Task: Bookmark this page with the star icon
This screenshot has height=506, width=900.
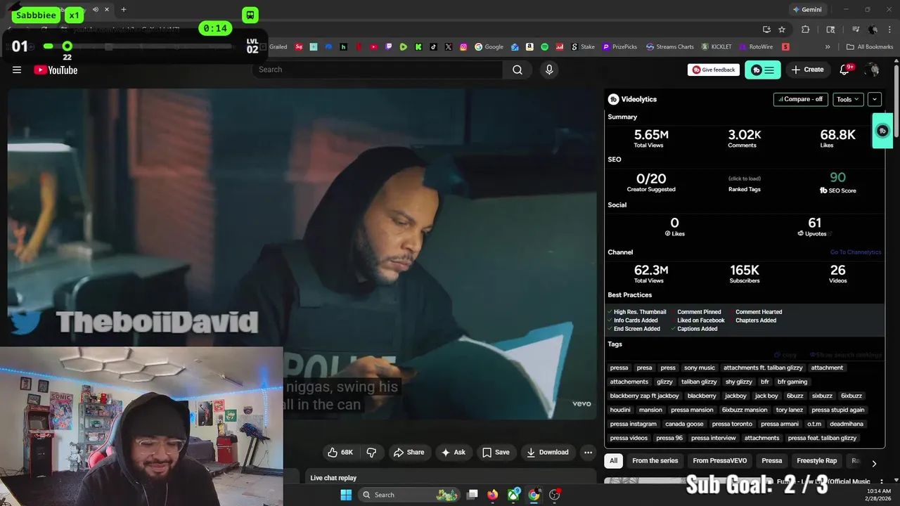Action: point(781,30)
